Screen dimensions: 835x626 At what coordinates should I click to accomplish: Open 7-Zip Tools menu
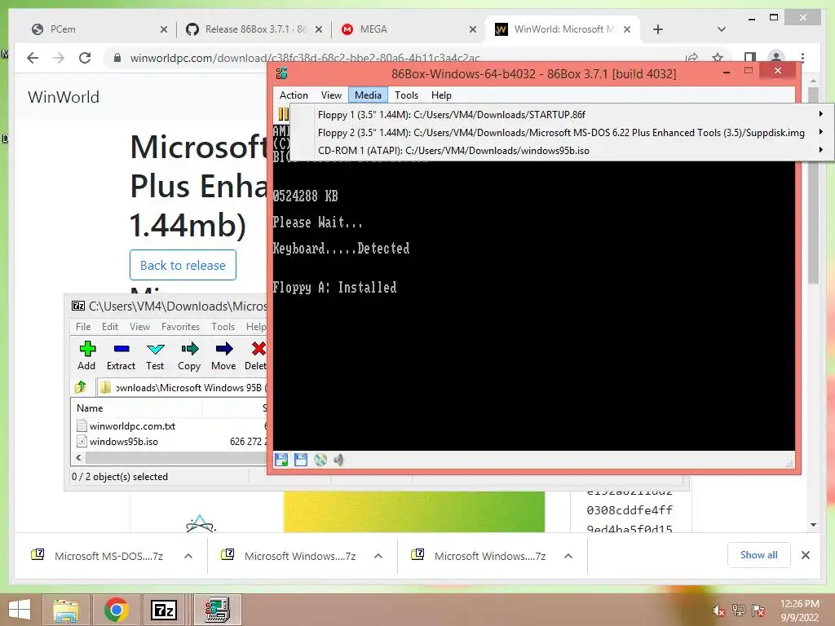223,326
